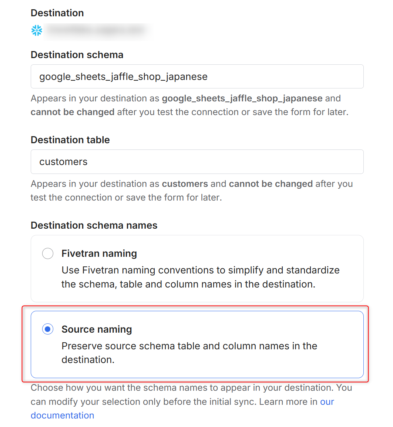Screen dimensions: 393x427
Task: Click the Snowflake destination icon
Action: pyautogui.click(x=37, y=30)
